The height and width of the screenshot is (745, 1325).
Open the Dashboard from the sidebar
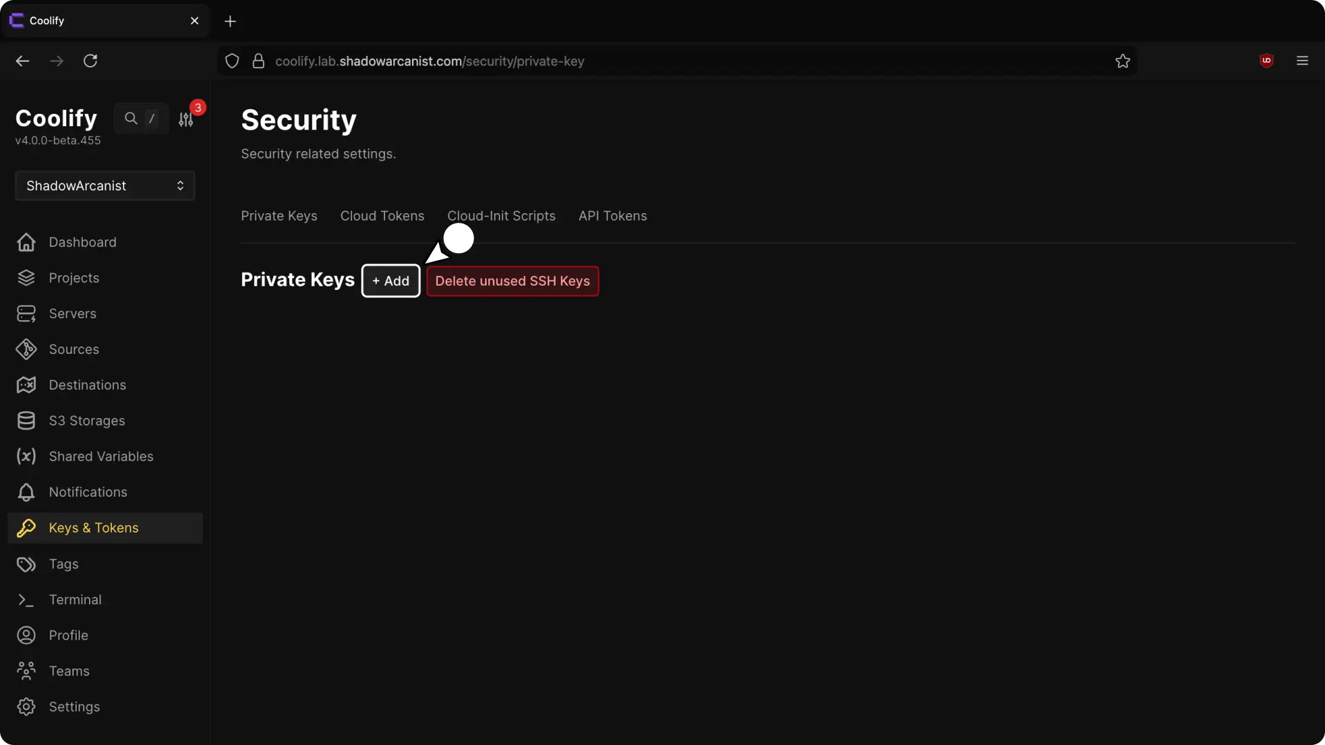click(x=82, y=242)
